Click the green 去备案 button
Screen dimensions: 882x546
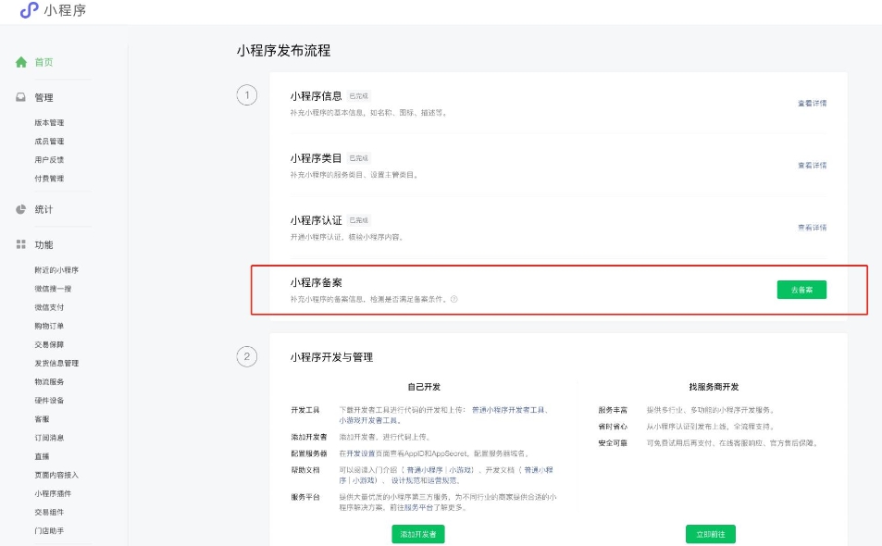[x=801, y=290]
